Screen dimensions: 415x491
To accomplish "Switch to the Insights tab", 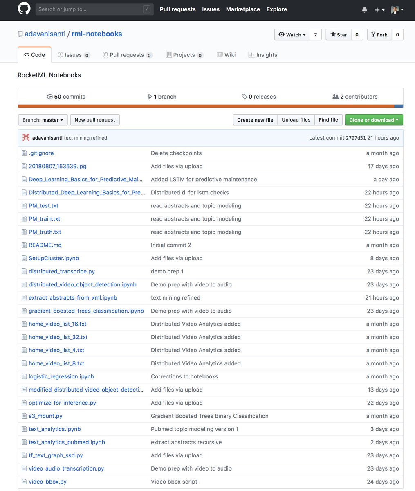I will [263, 55].
